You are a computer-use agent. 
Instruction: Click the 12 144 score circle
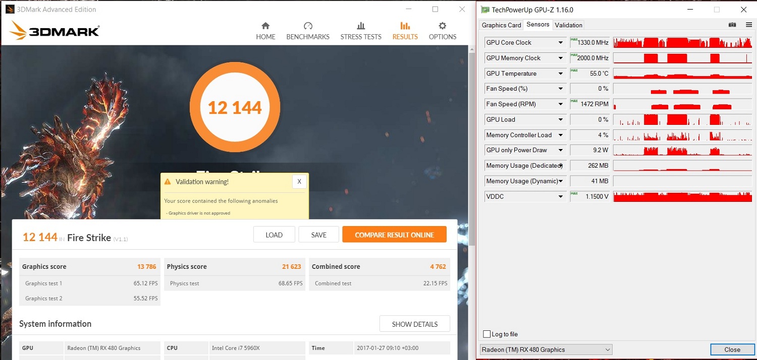(x=235, y=107)
